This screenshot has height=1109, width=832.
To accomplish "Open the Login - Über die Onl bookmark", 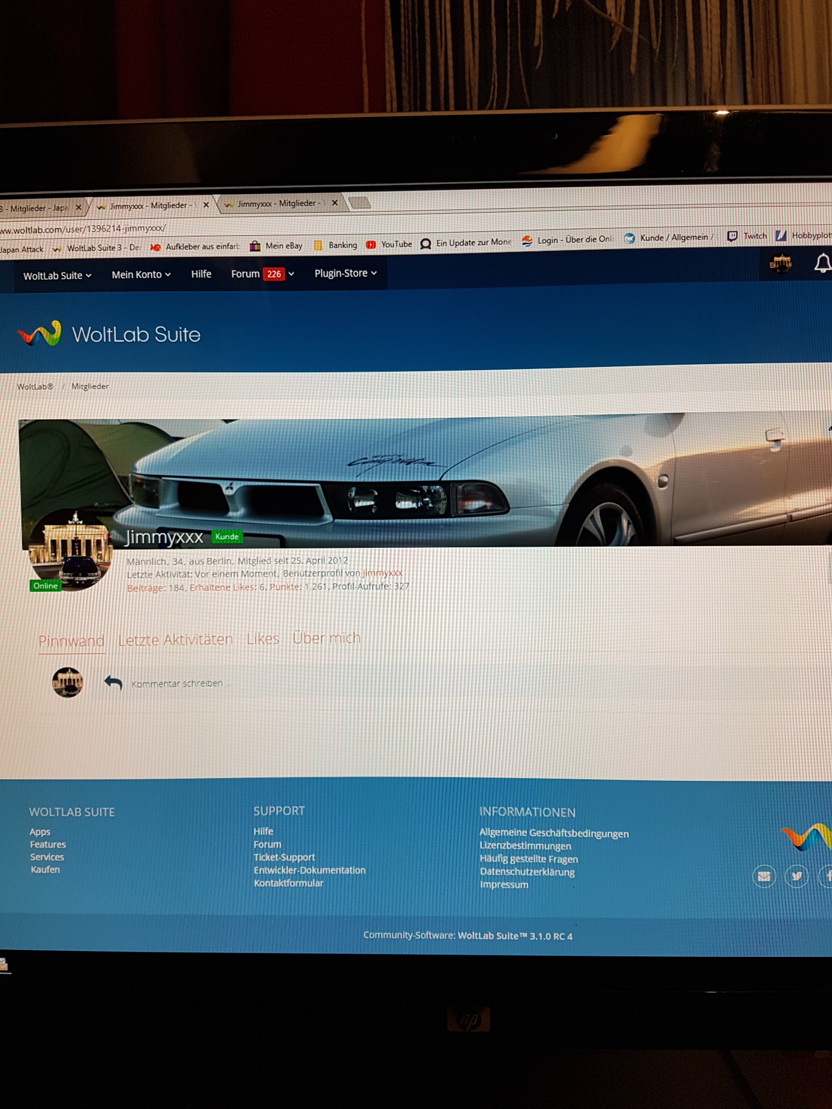I will click(x=567, y=240).
